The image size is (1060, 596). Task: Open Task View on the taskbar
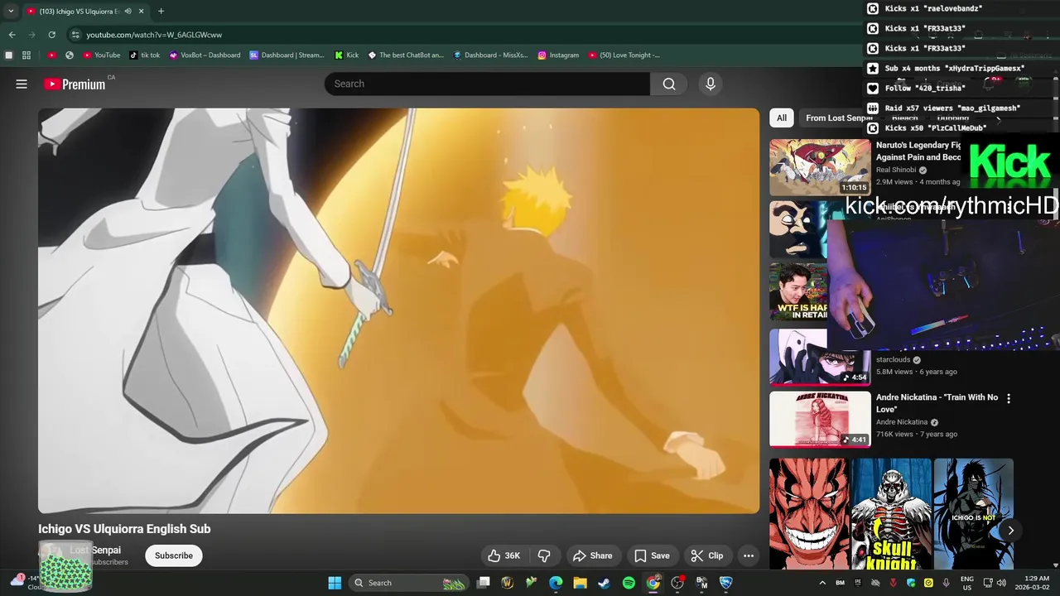coord(484,583)
